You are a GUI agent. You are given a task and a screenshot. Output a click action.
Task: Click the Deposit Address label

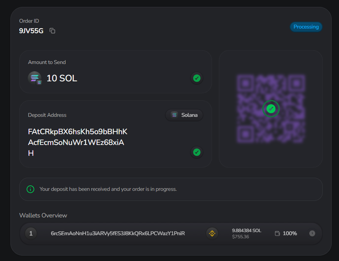click(47, 115)
